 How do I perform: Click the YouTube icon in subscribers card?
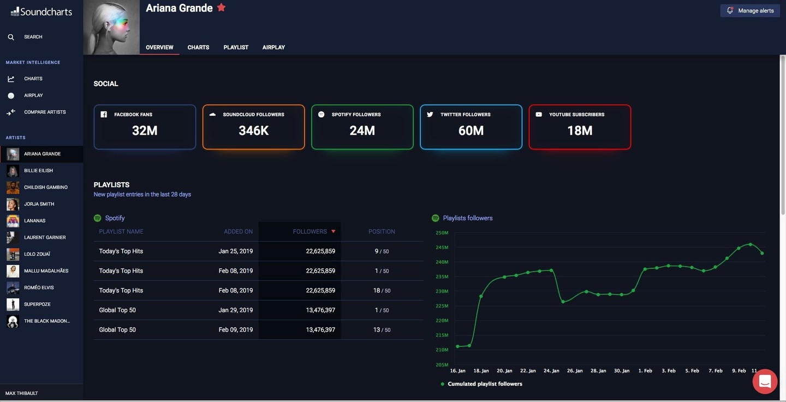539,115
